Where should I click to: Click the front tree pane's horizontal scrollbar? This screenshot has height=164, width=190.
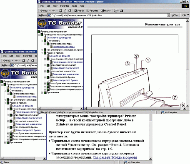tap(60, 108)
